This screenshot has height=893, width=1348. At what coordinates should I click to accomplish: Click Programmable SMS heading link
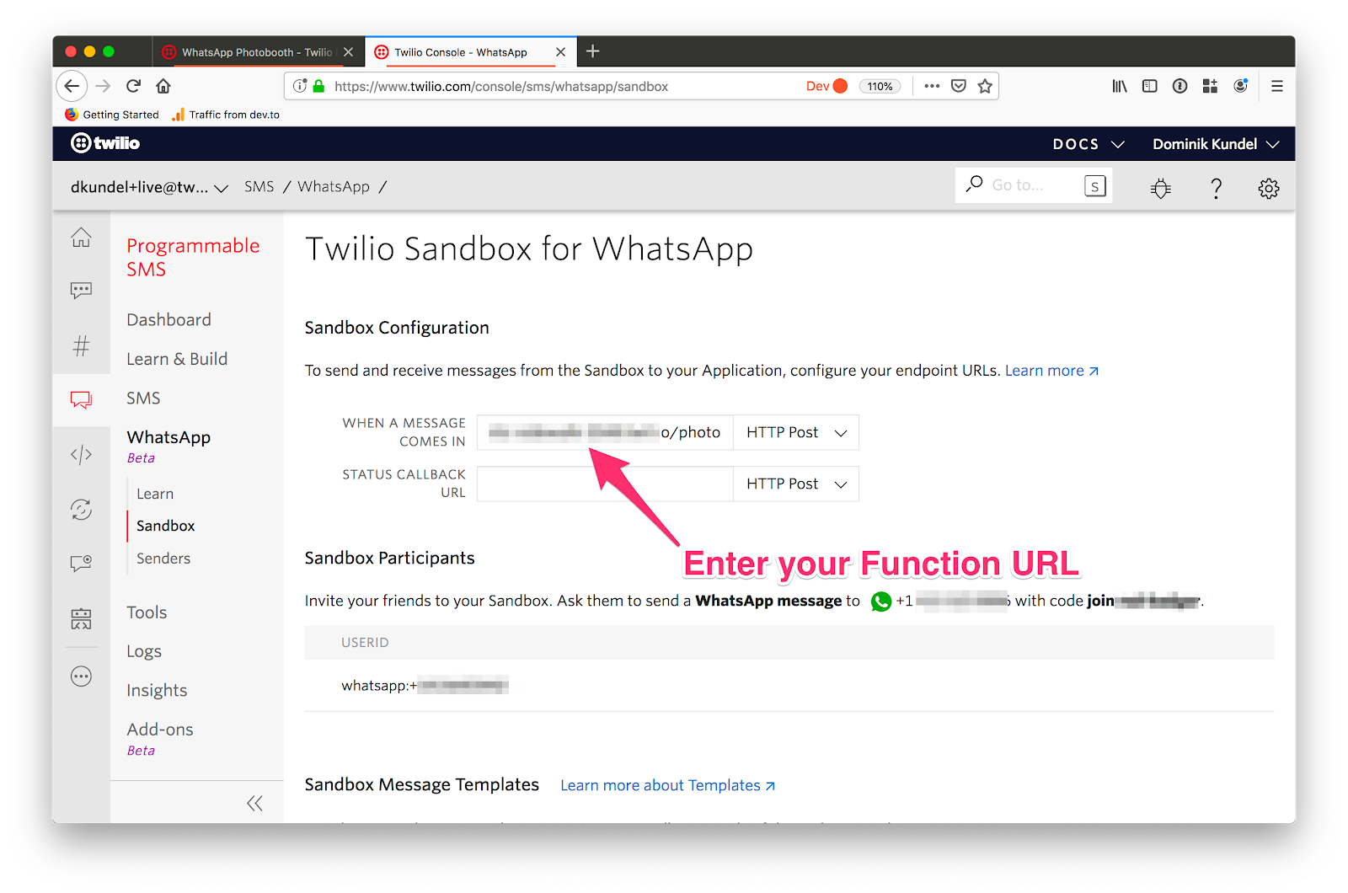pos(193,257)
